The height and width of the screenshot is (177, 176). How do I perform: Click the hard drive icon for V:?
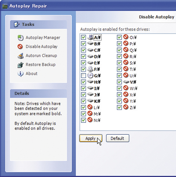coord(126,82)
